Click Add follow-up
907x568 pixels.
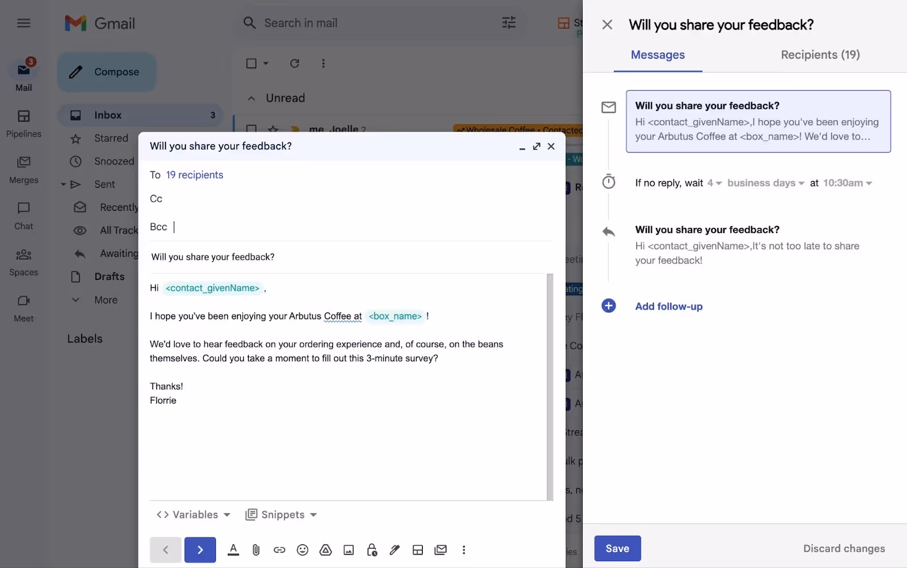(669, 307)
